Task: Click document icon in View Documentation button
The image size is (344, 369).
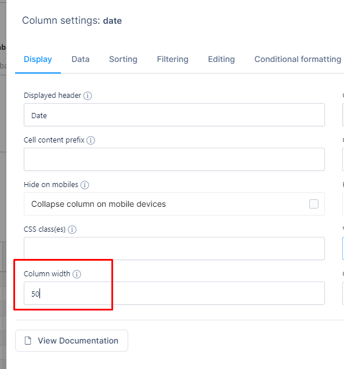Action: point(28,341)
